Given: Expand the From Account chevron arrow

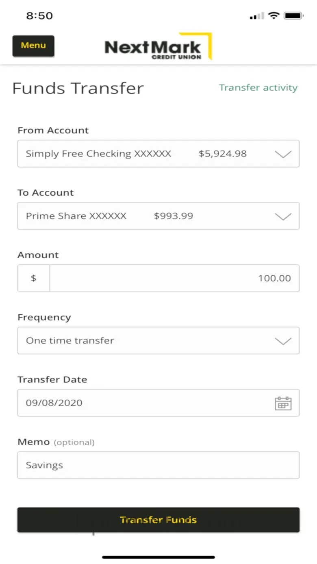Looking at the screenshot, I should (x=283, y=154).
